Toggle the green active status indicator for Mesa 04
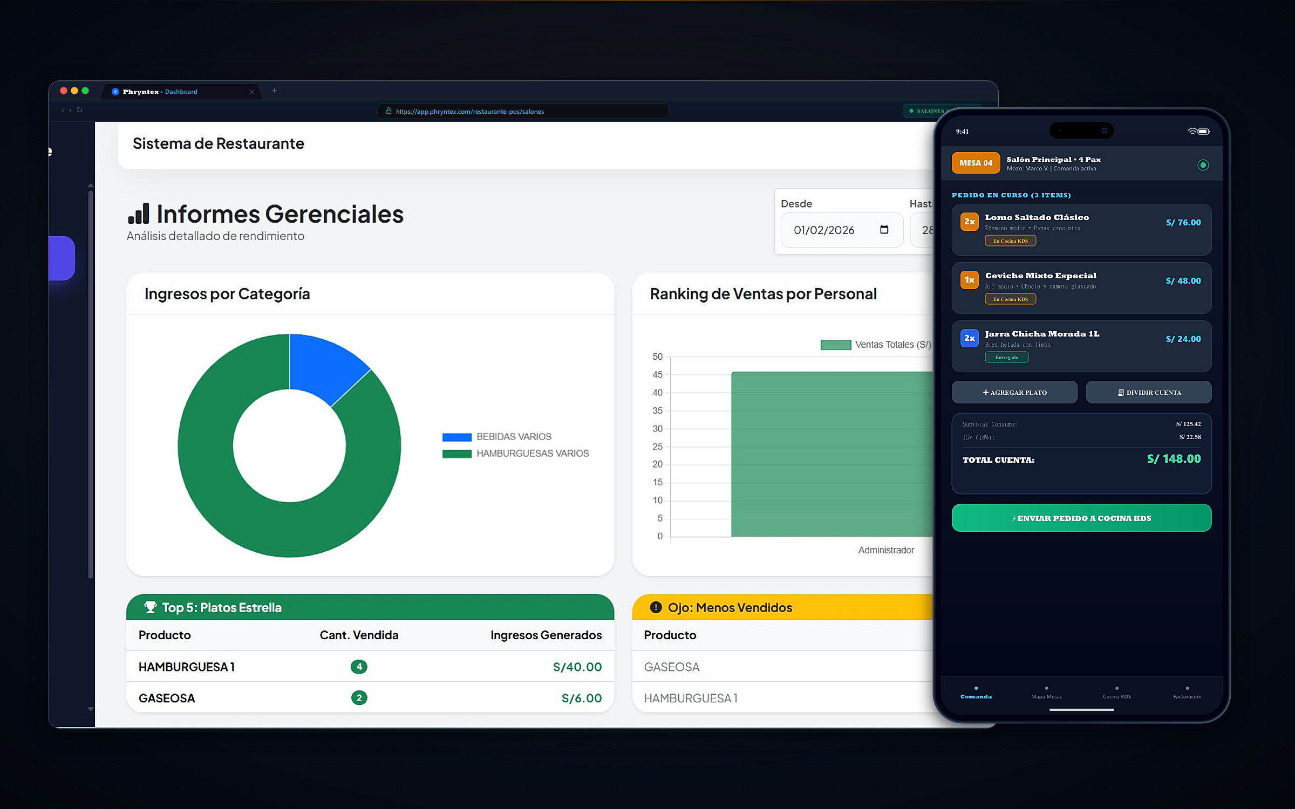This screenshot has height=809, width=1295. coord(1203,165)
